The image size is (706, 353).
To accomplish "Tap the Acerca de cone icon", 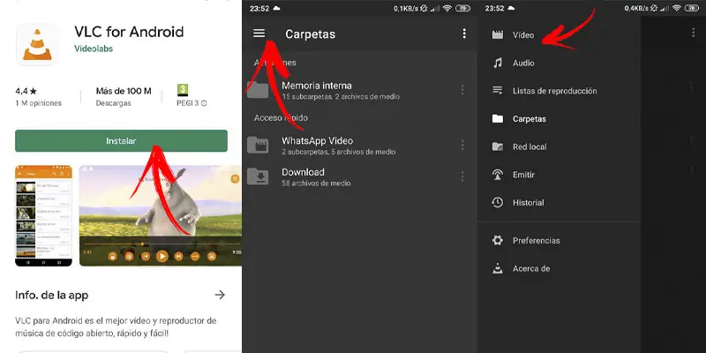I will (498, 269).
